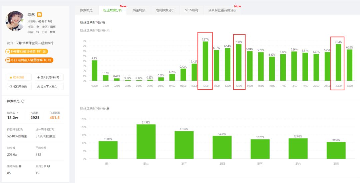Click the 周二 bar showing 21.58%
360x183 pixels.
146,141
